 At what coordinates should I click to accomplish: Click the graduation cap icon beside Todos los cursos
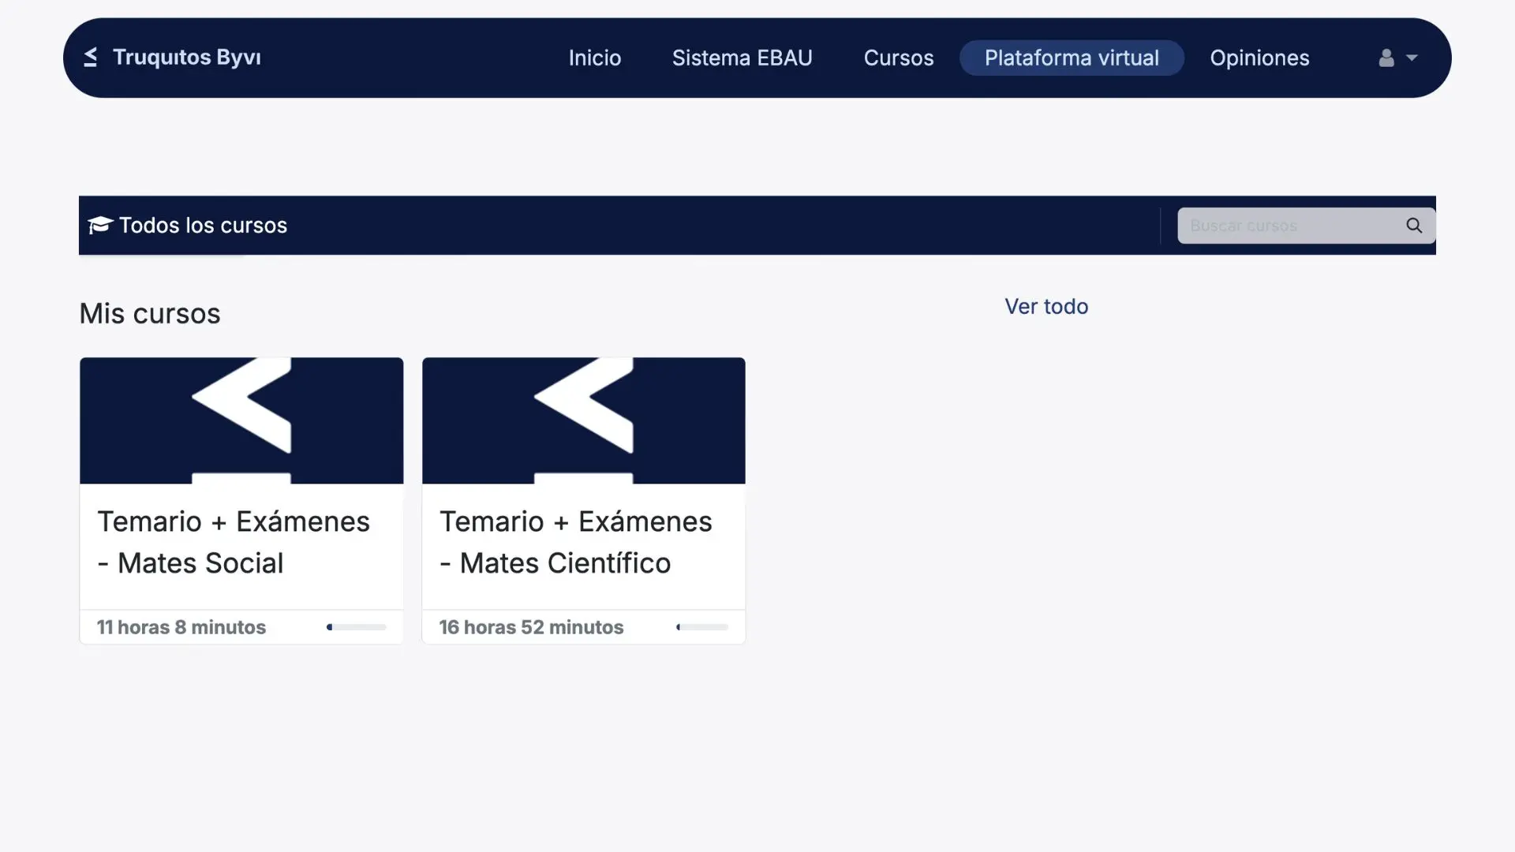click(99, 226)
